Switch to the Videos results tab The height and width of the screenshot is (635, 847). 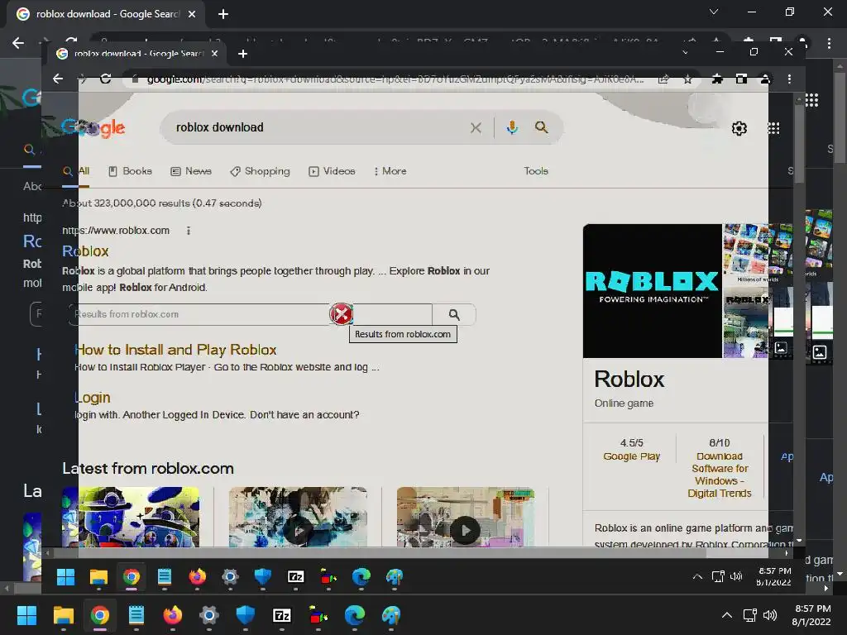pos(332,171)
